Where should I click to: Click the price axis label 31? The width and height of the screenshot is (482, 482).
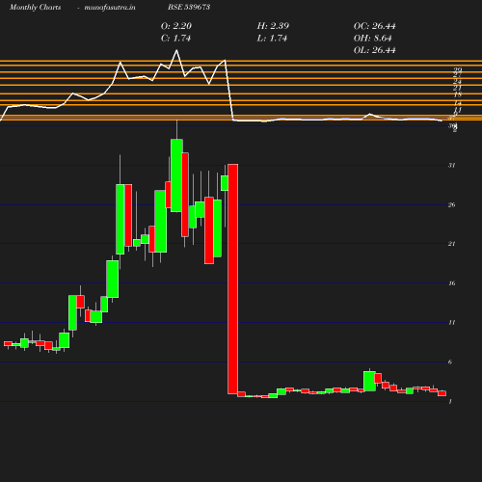[x=451, y=165]
